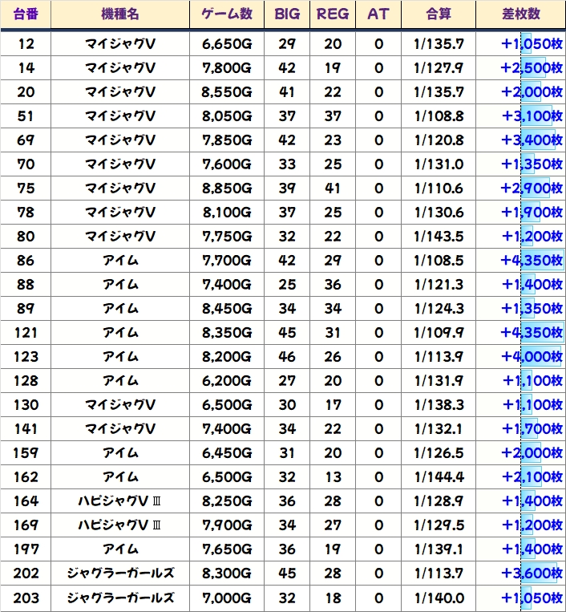
Task: Click the 1/144.4 combined rate
Action: coord(439,477)
